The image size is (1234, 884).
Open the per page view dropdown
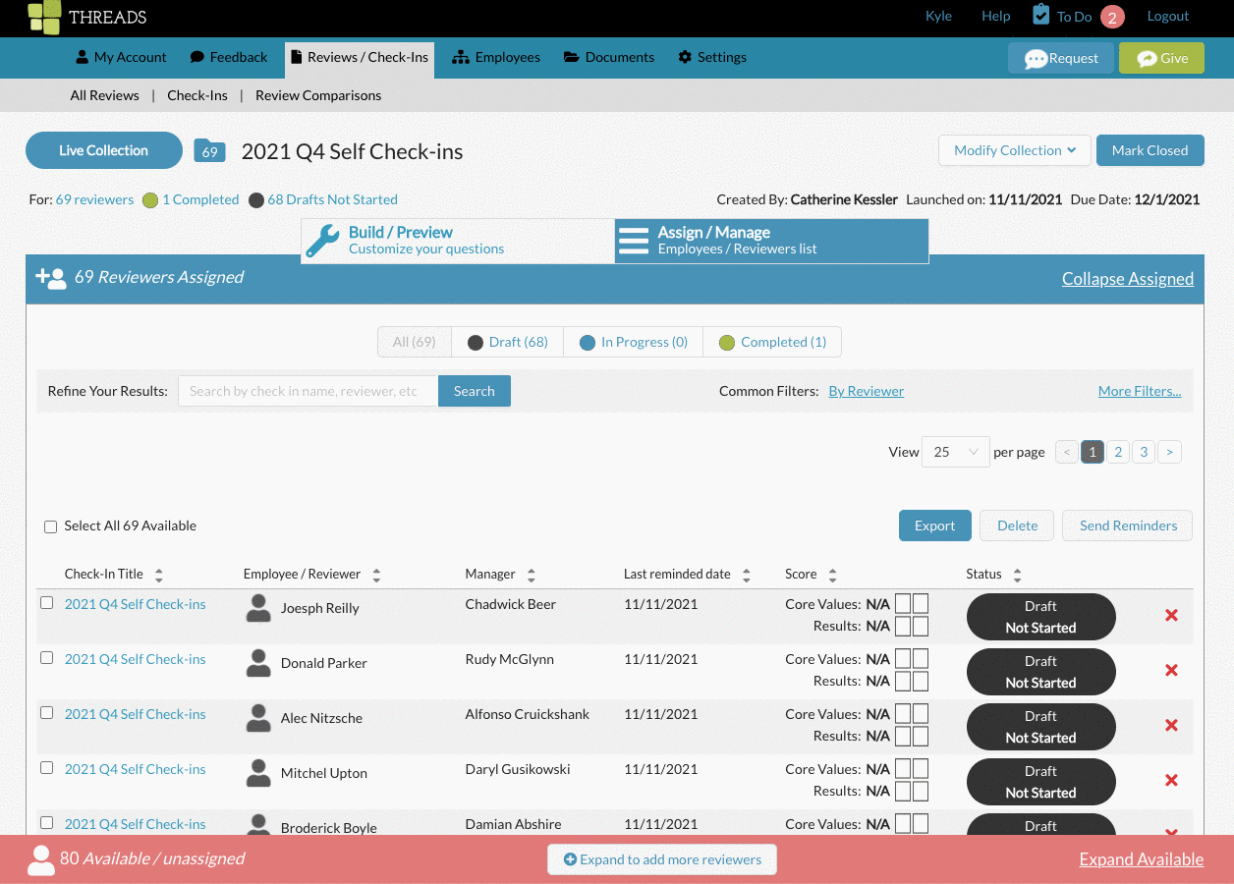coord(955,452)
